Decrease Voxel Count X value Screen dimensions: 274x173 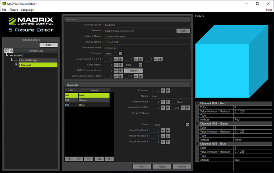(x=116, y=59)
